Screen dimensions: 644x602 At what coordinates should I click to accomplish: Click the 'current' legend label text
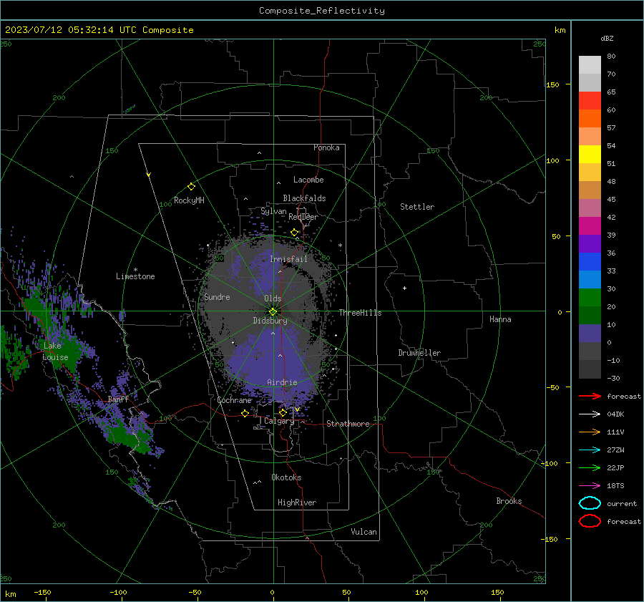[622, 503]
